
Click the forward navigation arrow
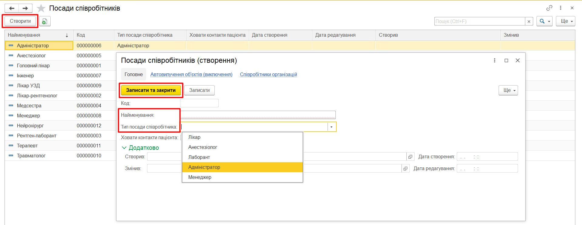pyautogui.click(x=25, y=8)
